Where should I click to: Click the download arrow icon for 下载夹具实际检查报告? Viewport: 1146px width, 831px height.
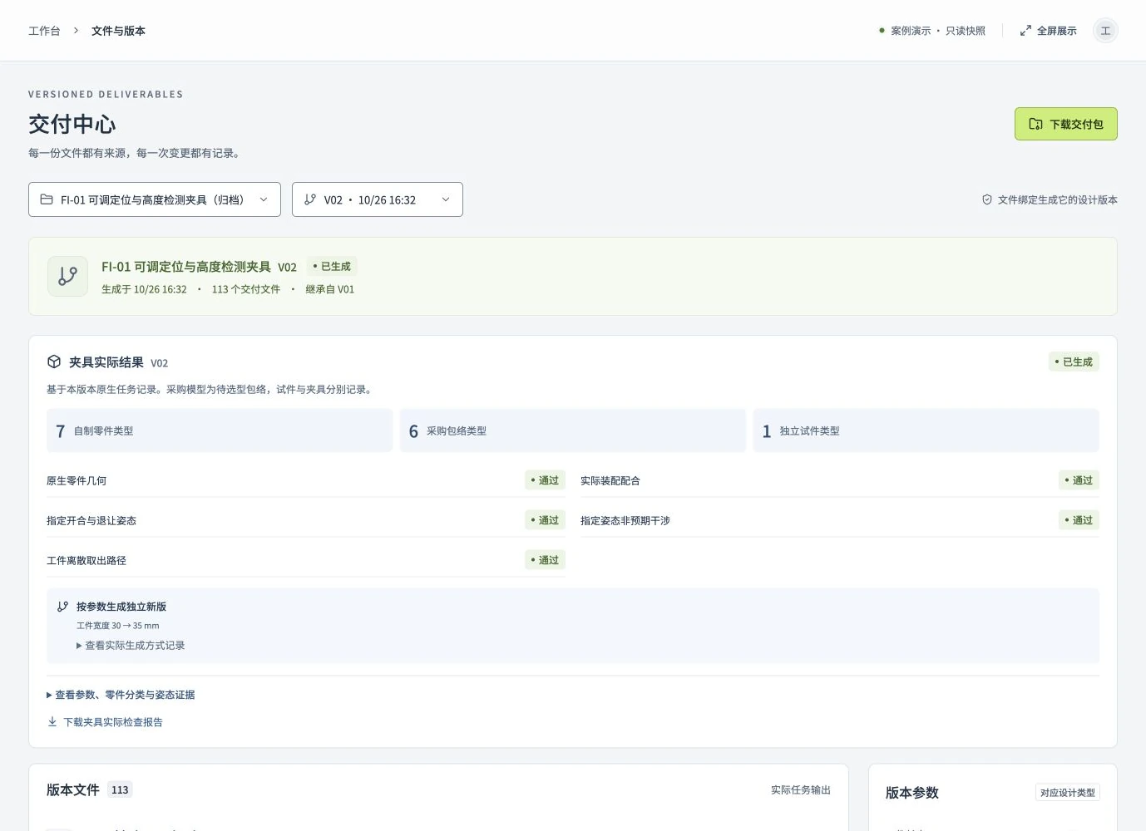[x=52, y=722]
